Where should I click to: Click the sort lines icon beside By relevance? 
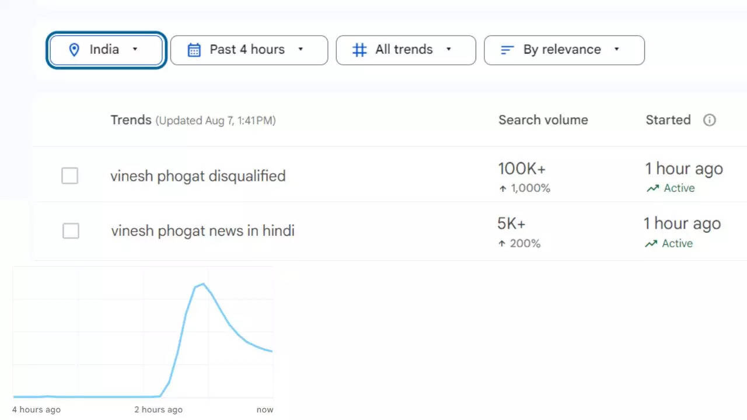tap(507, 50)
